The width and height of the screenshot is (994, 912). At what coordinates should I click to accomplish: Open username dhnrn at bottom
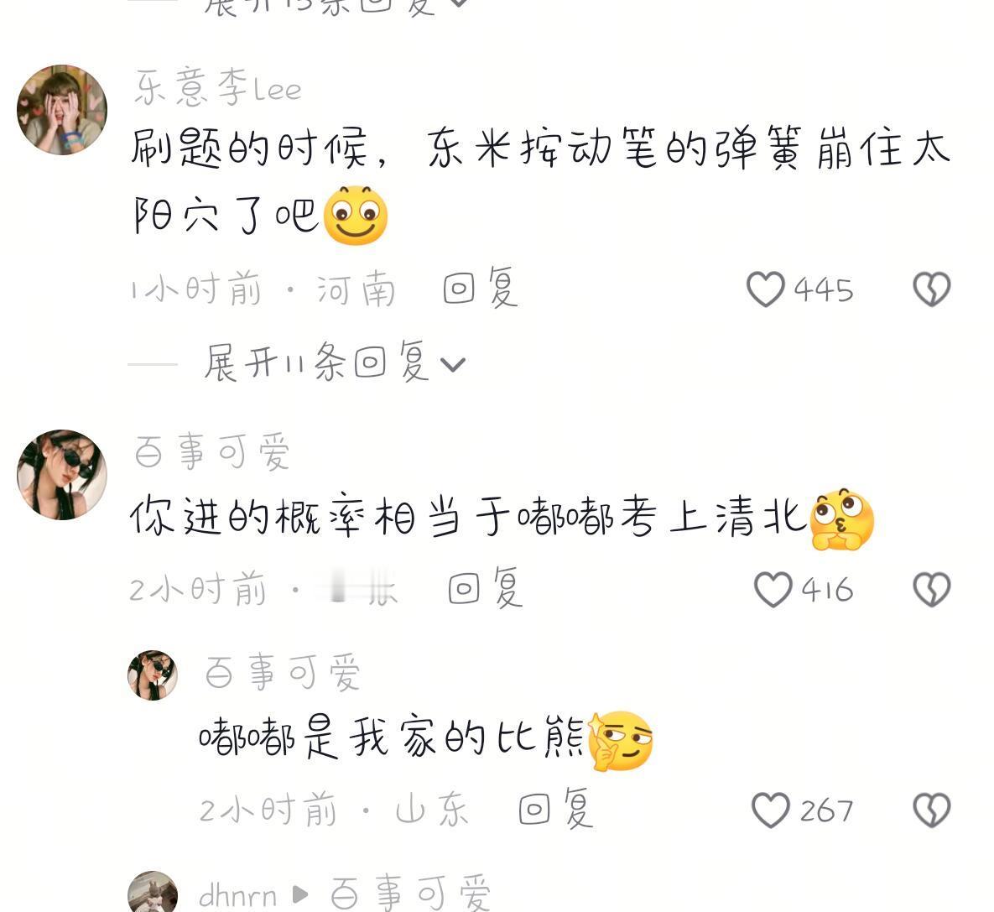point(237,895)
